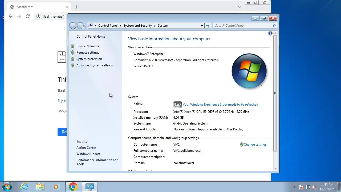Click the address bar computer icon
Screen dimensions: 341x192
coord(91,26)
